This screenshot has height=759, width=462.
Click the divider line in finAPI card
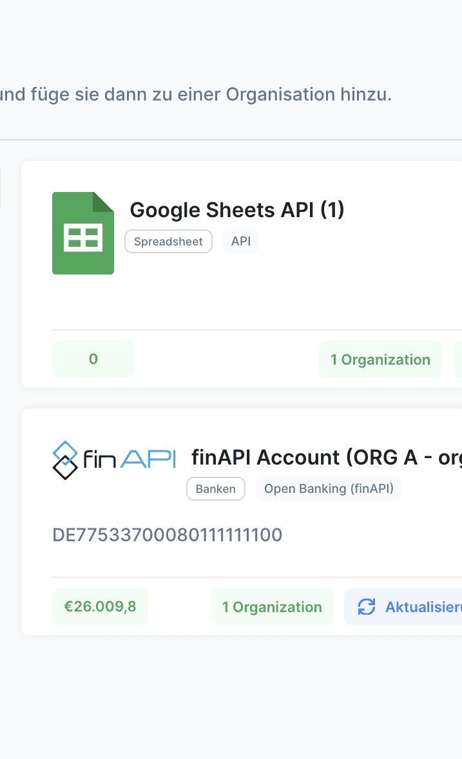256,577
